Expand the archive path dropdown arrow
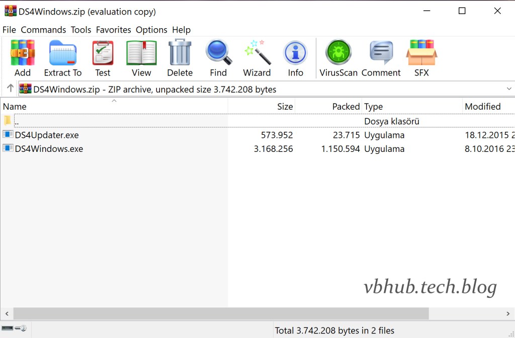 [509, 89]
